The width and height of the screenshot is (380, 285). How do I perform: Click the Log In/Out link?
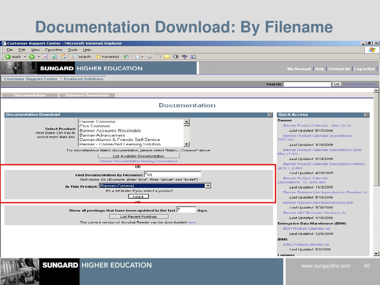point(364,69)
